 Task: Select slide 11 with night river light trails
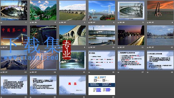[131, 35]
